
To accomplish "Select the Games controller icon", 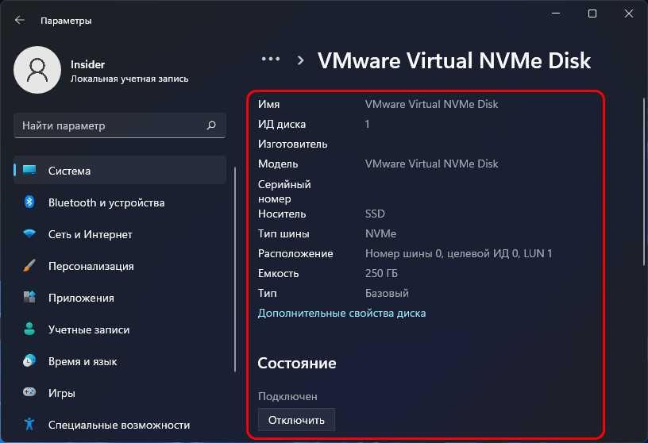I will click(29, 393).
